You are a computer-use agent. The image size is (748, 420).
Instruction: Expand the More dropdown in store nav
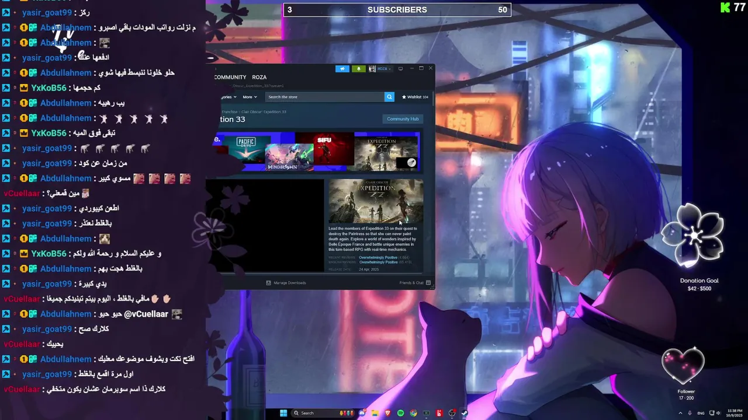250,97
